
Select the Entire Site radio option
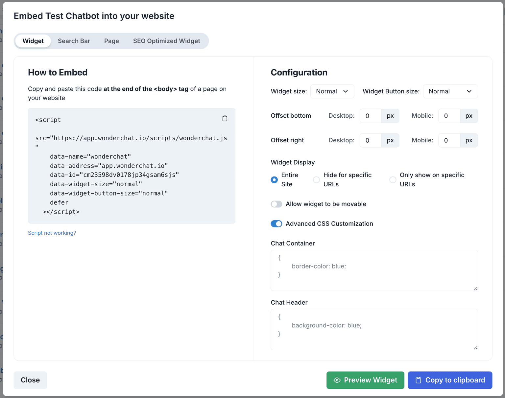point(274,180)
